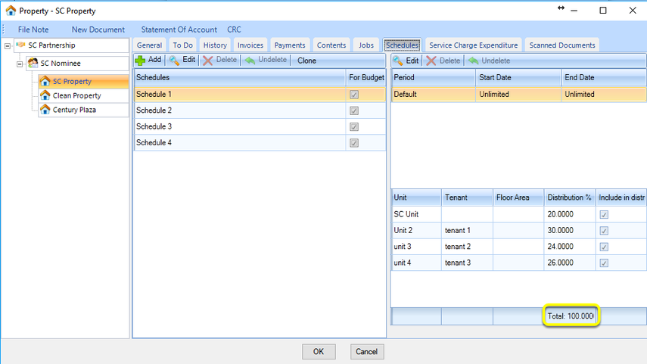
Task: Click the Edit magnifier icon in period toolbar
Action: pyautogui.click(x=398, y=61)
